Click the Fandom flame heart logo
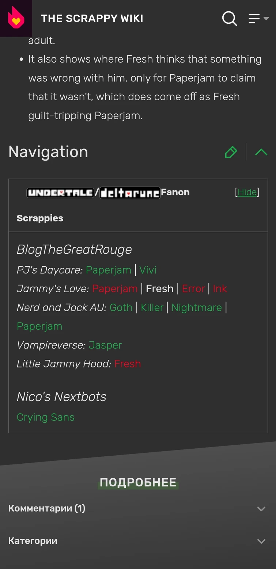276x569 pixels. point(16,18)
